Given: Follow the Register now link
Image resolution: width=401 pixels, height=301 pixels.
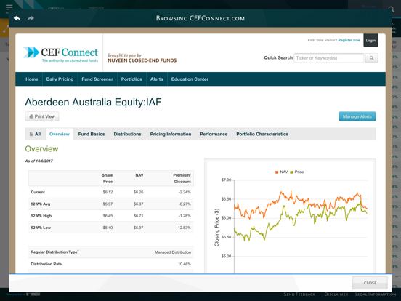Looking at the screenshot, I should tap(349, 40).
